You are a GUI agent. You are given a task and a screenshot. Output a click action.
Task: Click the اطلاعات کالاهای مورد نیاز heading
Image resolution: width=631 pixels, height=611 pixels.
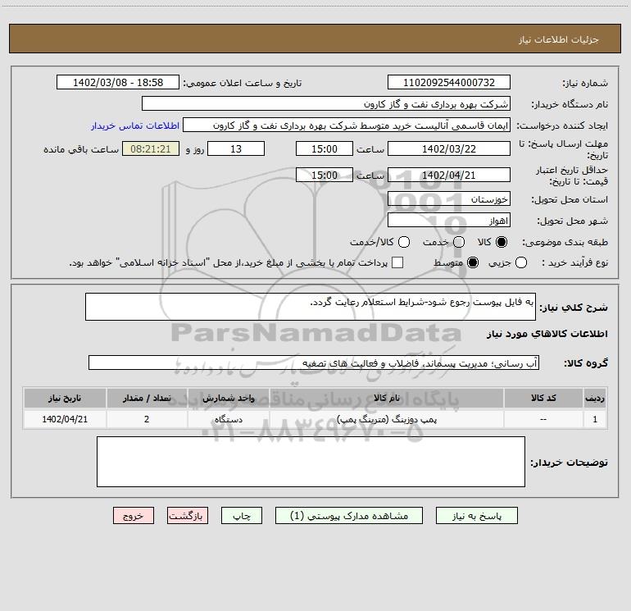pyautogui.click(x=547, y=334)
